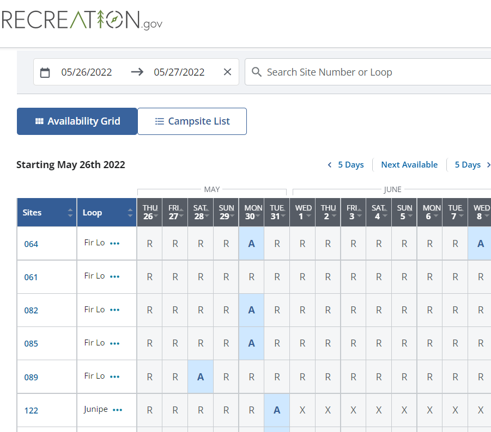Select available Monday May 30 for site 064
Viewport: 491px width, 432px height.
(x=251, y=244)
